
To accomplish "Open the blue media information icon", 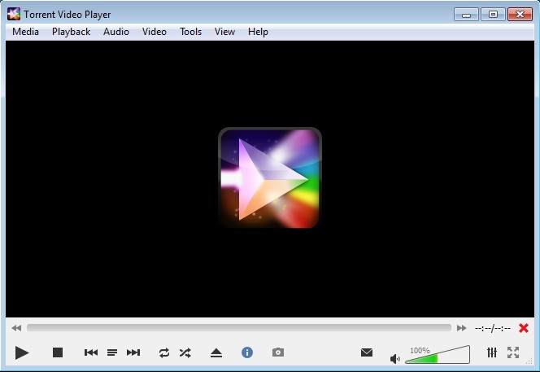I will 247,352.
